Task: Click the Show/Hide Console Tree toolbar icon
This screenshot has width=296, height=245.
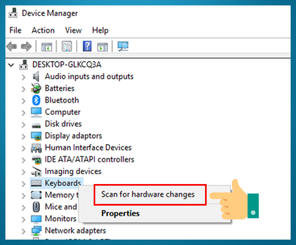Action: [47, 46]
